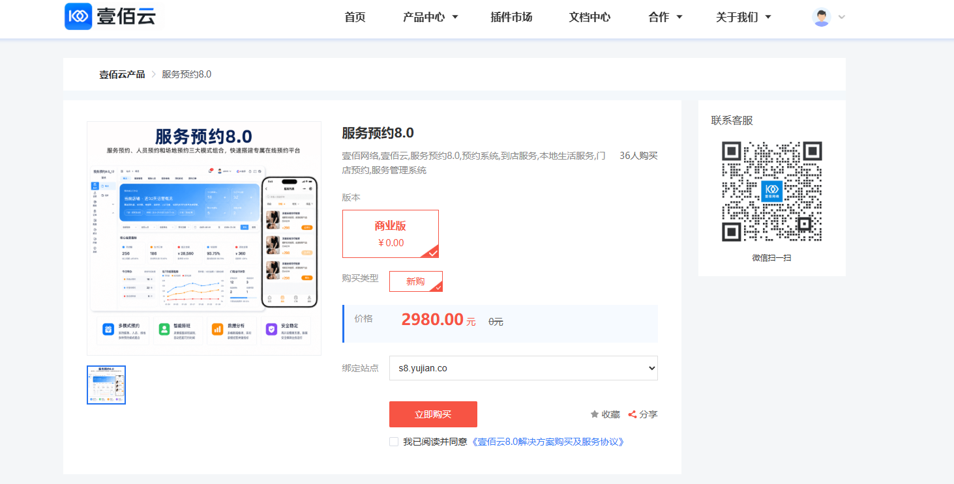The width and height of the screenshot is (954, 484).
Task: Click the 36人购买 count text
Action: click(x=638, y=156)
